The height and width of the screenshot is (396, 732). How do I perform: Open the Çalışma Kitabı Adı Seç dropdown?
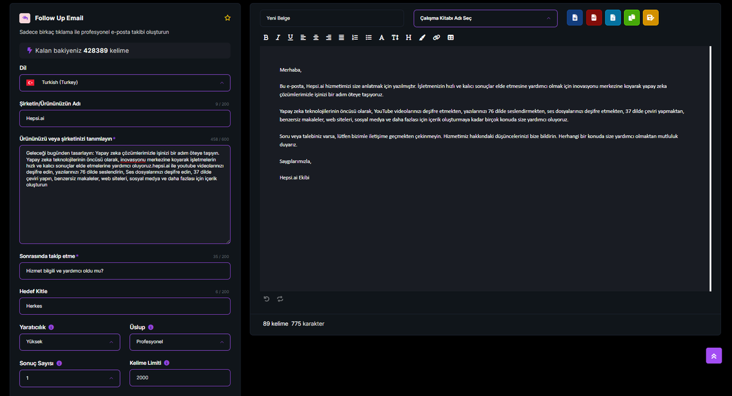click(x=486, y=18)
